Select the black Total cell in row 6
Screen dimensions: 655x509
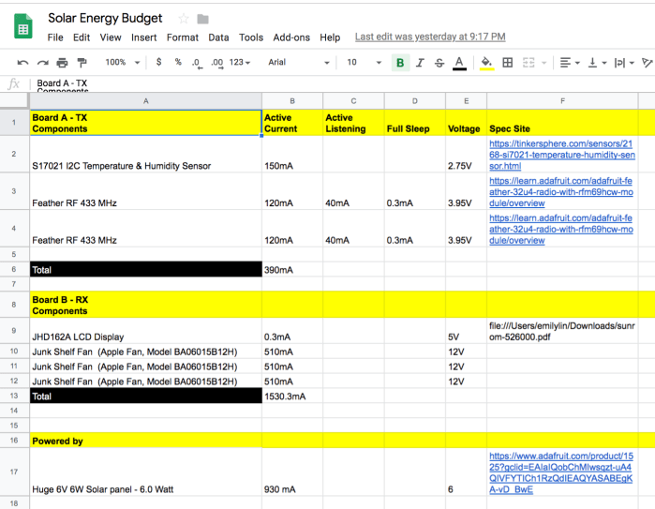(145, 269)
